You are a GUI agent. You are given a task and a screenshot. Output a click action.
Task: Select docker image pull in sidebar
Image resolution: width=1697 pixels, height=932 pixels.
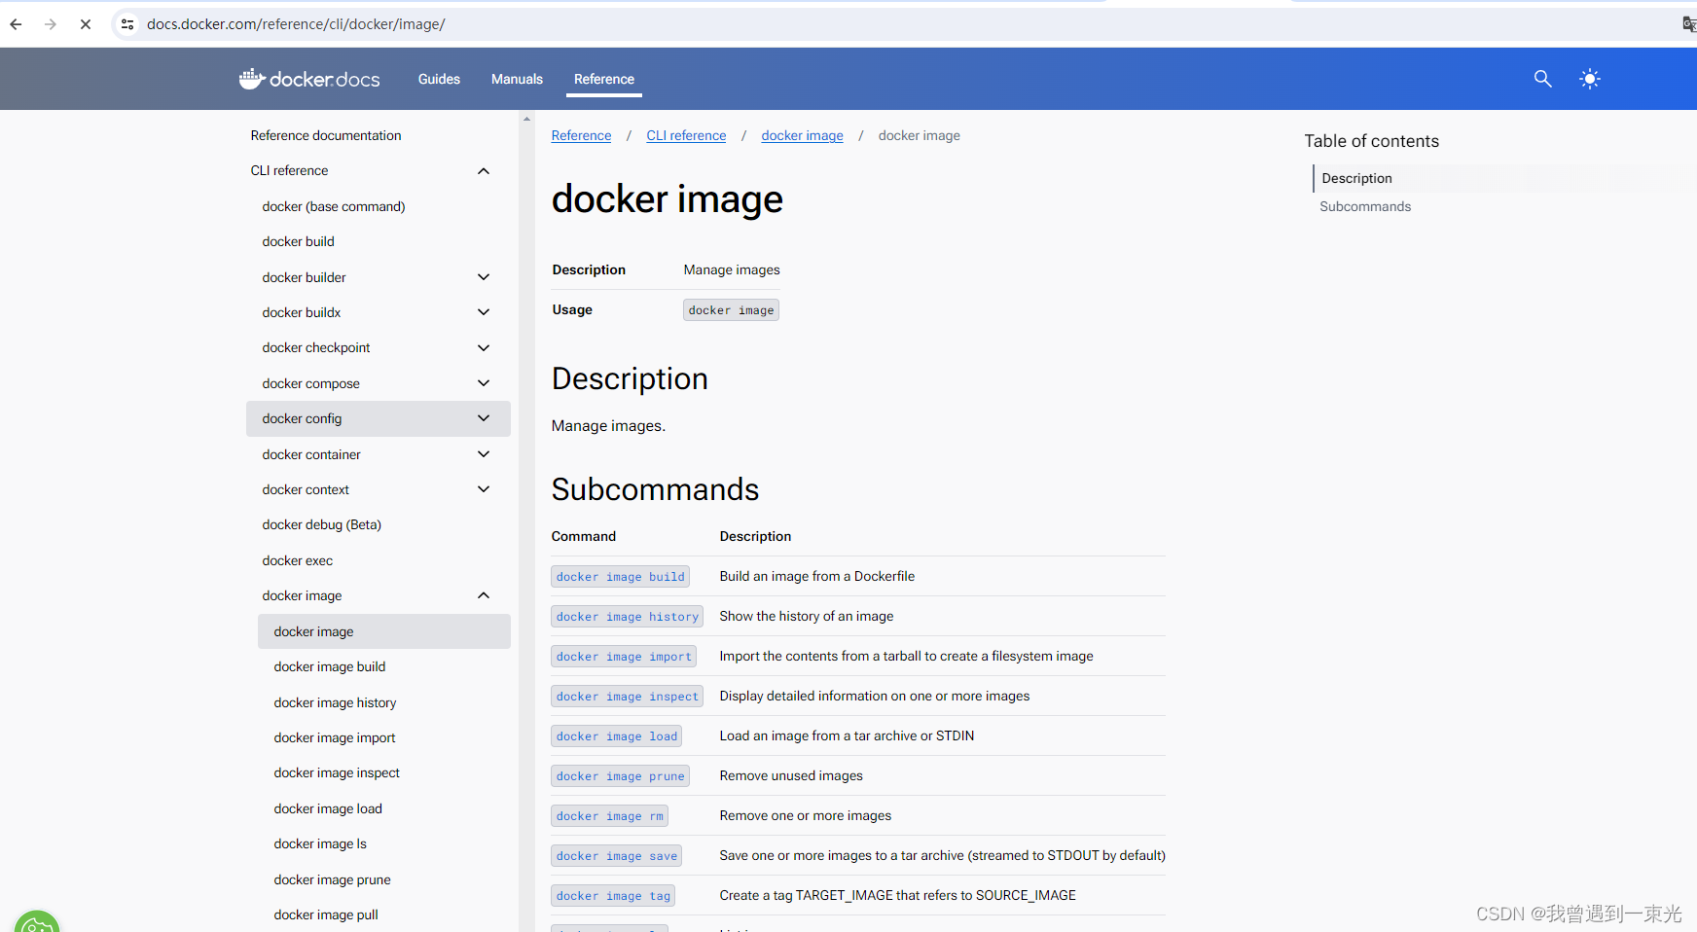326,914
